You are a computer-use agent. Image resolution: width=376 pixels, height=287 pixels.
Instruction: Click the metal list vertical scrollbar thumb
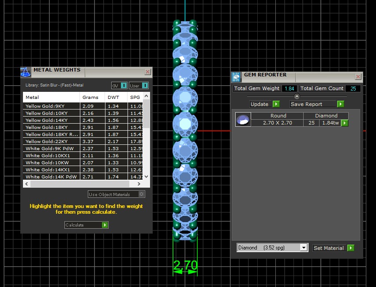[x=146, y=113]
